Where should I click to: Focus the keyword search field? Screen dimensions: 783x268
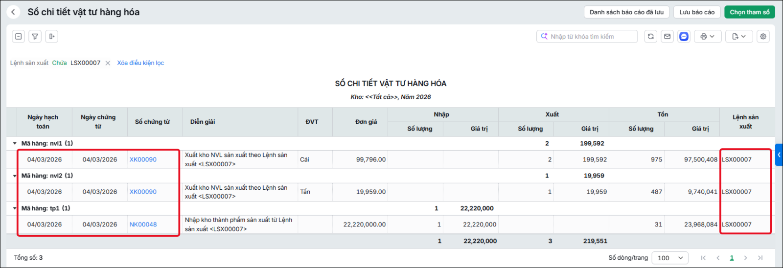point(587,36)
